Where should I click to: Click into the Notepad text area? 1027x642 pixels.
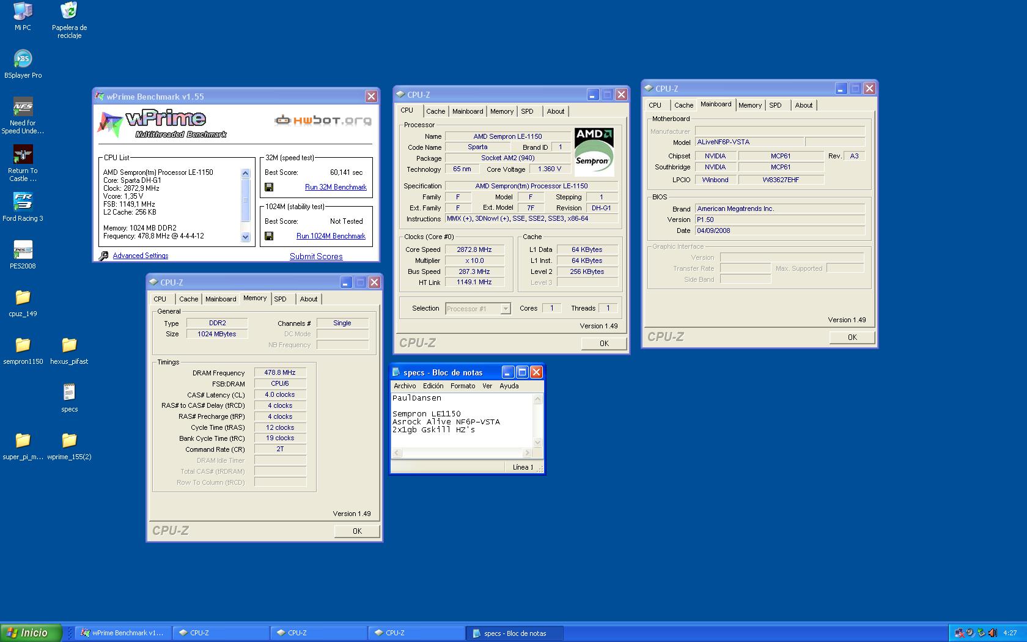click(462, 421)
